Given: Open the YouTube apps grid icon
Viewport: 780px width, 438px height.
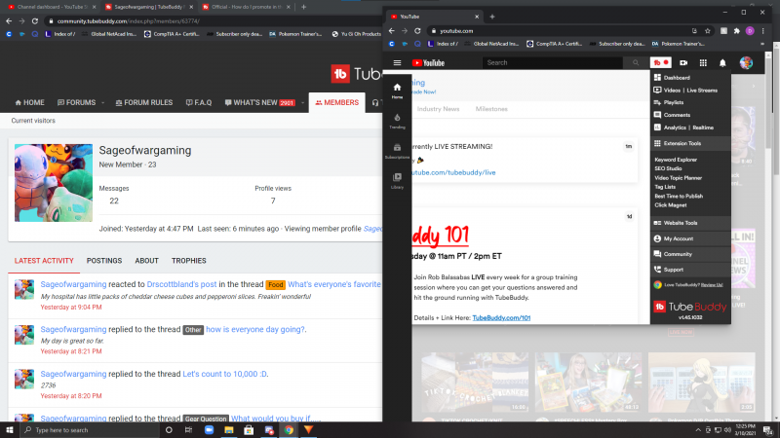Looking at the screenshot, I should pyautogui.click(x=703, y=62).
